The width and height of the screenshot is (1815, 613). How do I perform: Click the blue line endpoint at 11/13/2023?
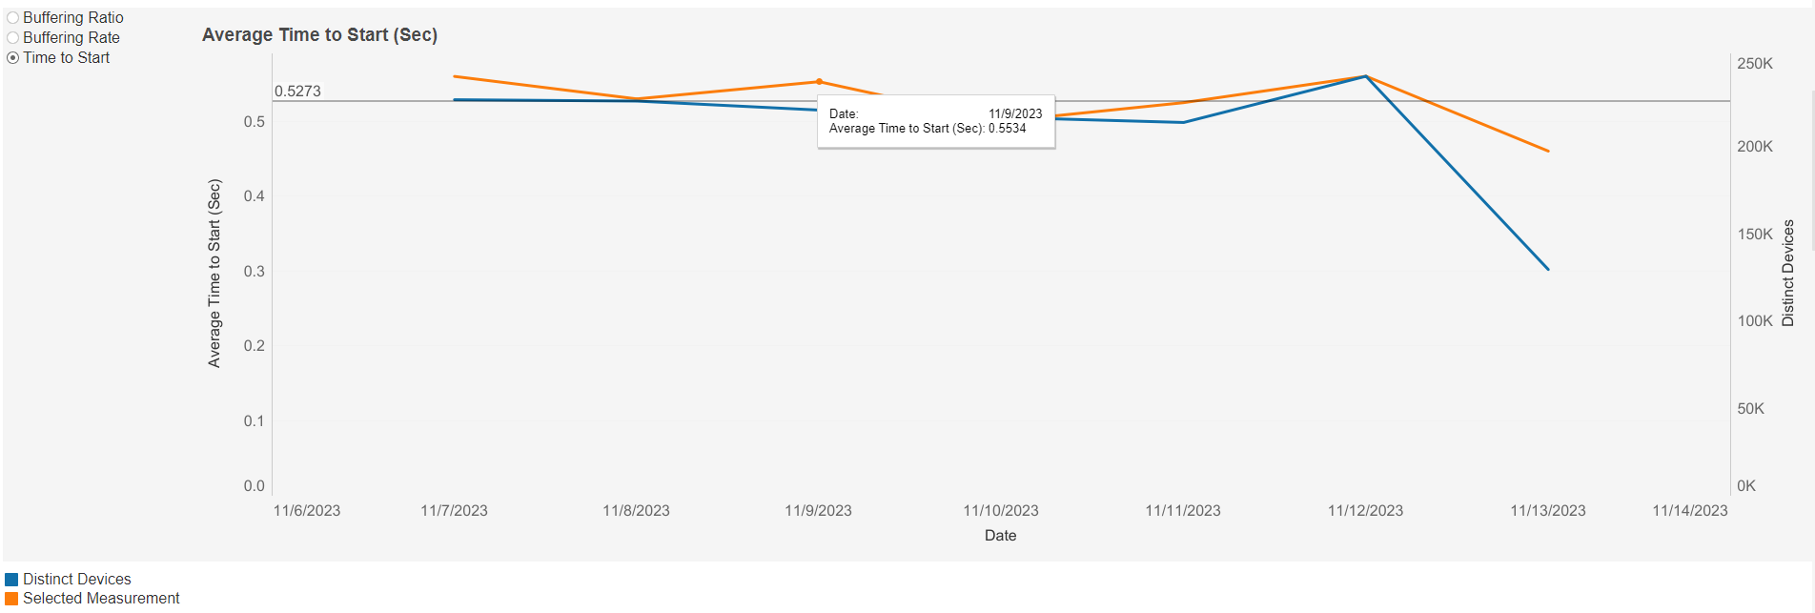(1548, 269)
